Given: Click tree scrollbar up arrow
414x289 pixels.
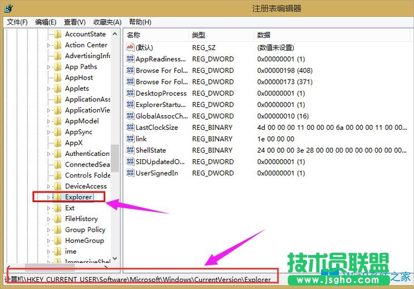Looking at the screenshot, I should pos(115,34).
